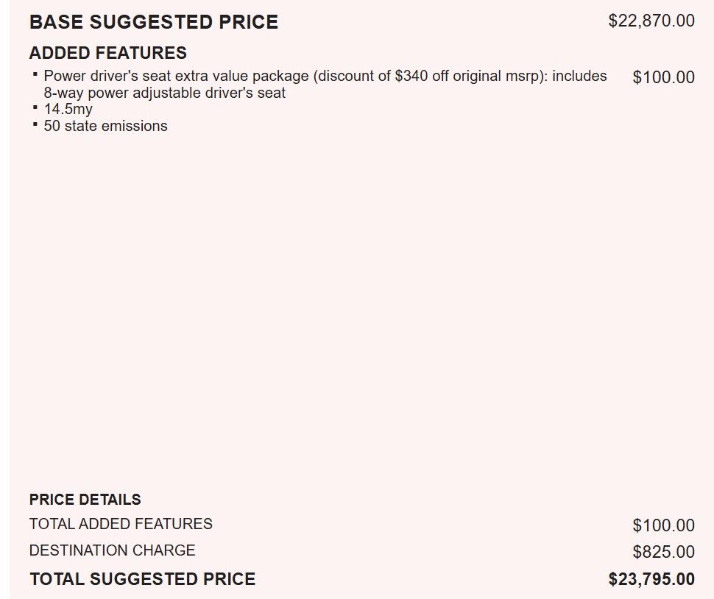Click the ADDED FEATURES heading
The image size is (714, 599).
tap(107, 53)
